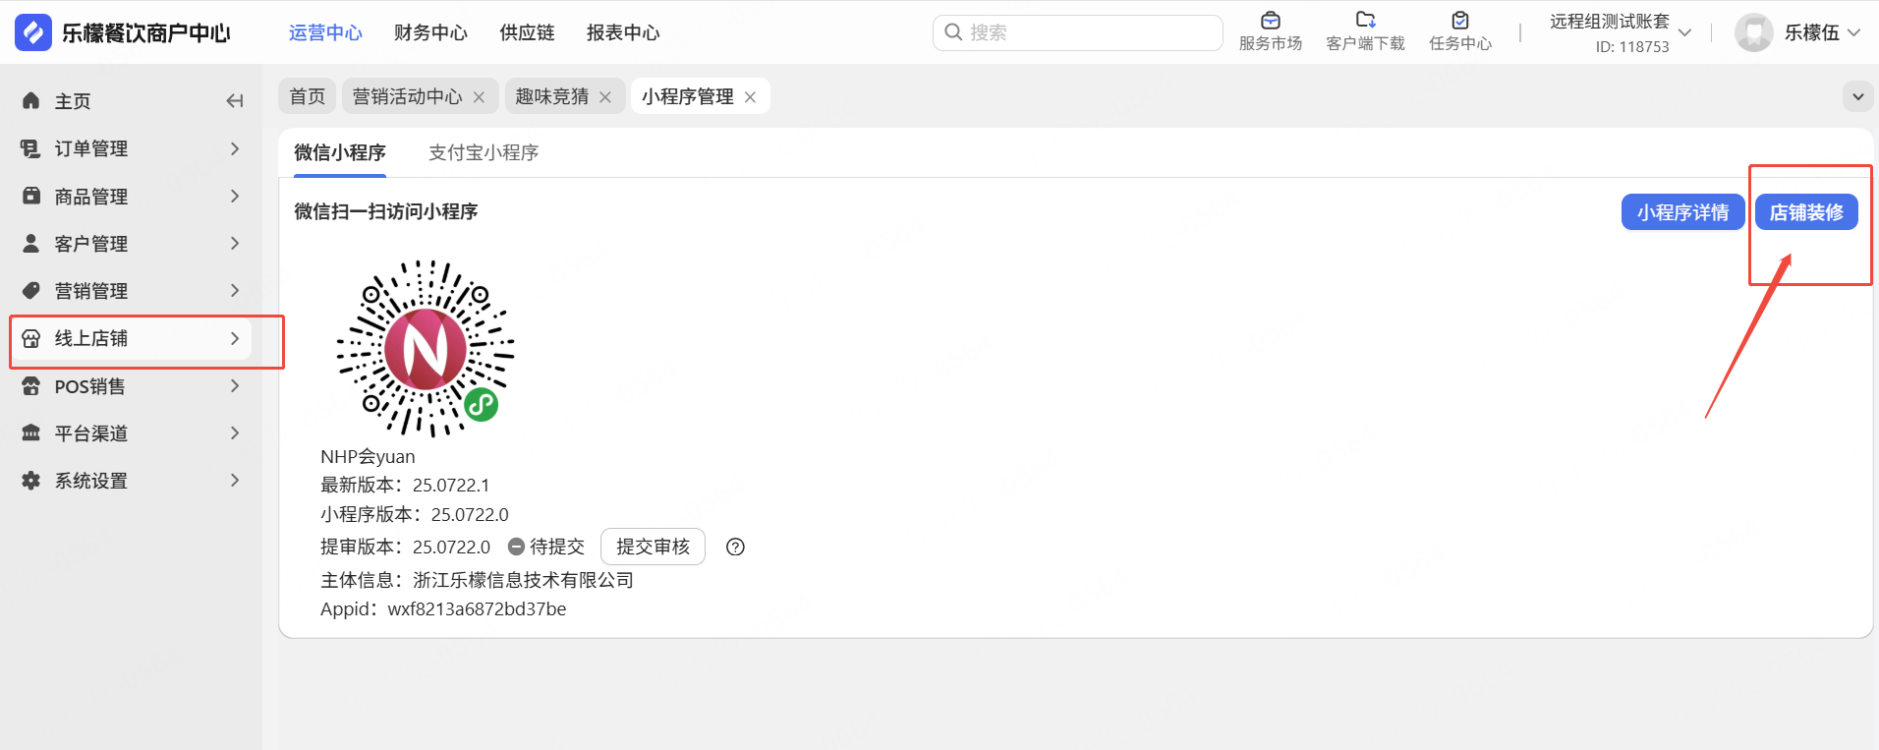Image resolution: width=1879 pixels, height=750 pixels.
Task: Open the 客户端下载 icon
Action: (1365, 20)
